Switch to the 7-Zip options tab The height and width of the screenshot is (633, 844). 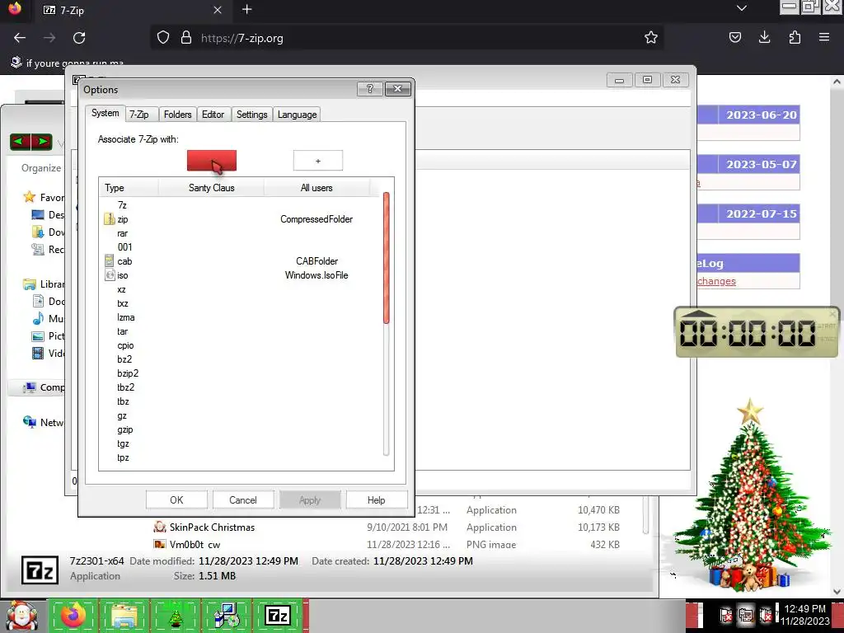point(143,115)
